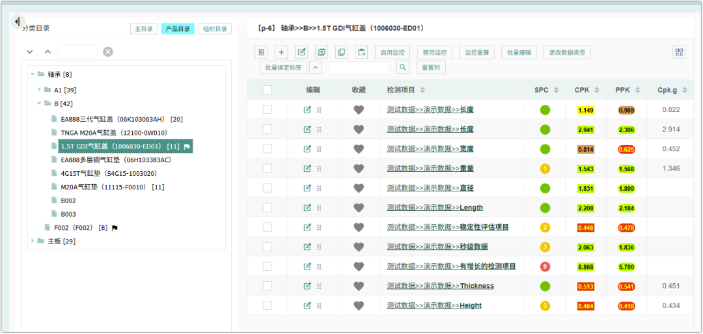Check the 直径 row checkbox
703x334 pixels.
click(268, 188)
